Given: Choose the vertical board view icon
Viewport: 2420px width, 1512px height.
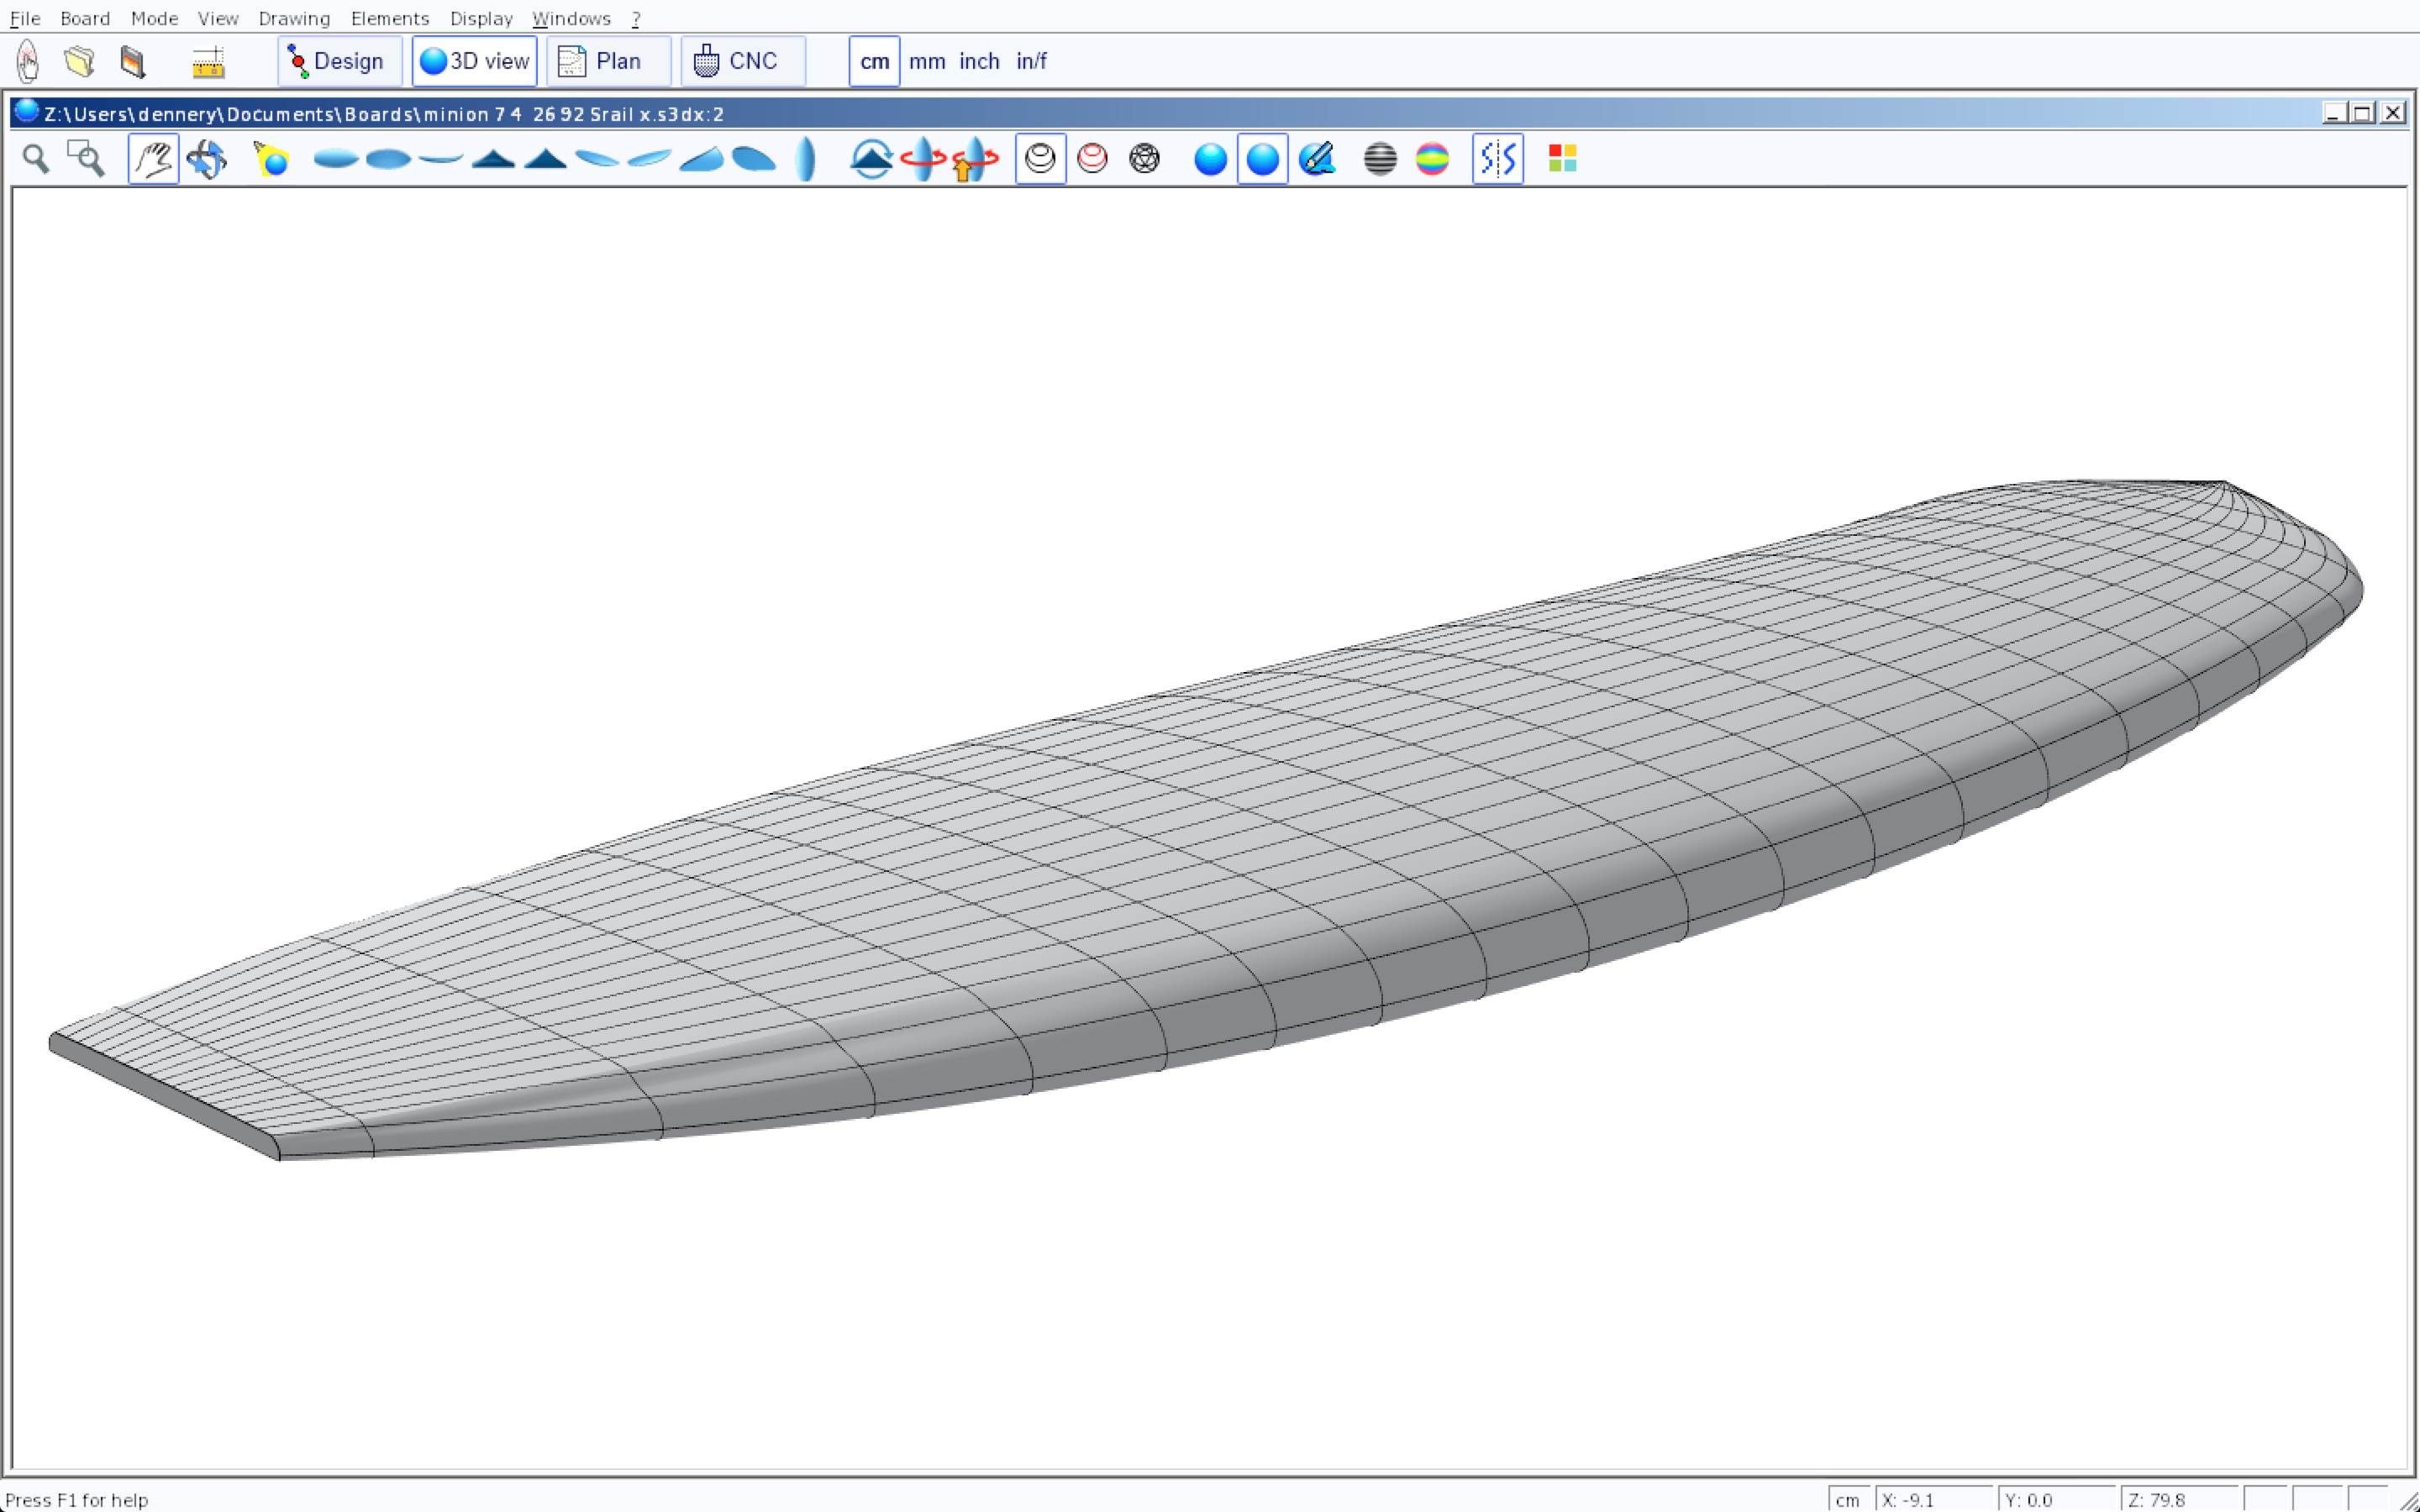Looking at the screenshot, I should pos(806,159).
